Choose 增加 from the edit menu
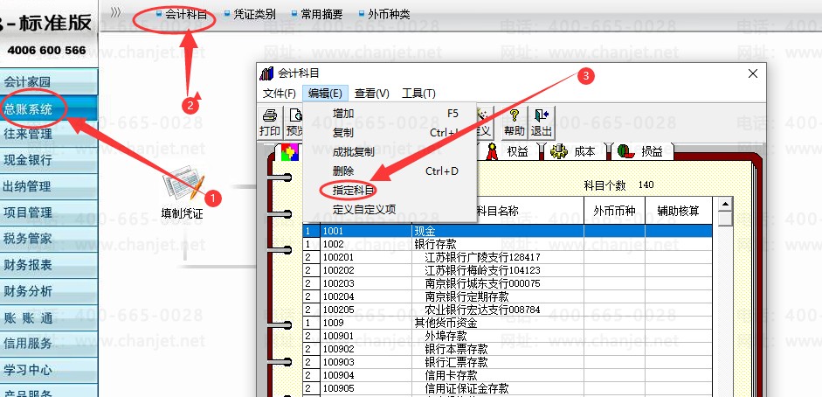Image resolution: width=822 pixels, height=397 pixels. (x=390, y=114)
